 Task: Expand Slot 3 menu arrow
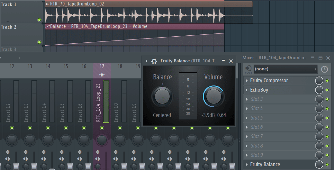click(247, 99)
